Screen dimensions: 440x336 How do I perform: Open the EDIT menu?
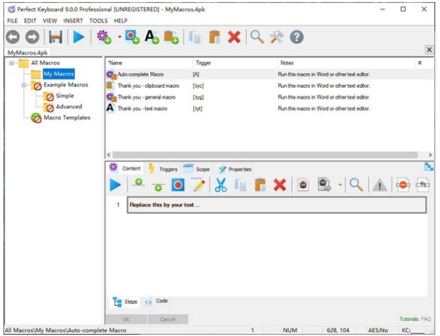(x=30, y=21)
